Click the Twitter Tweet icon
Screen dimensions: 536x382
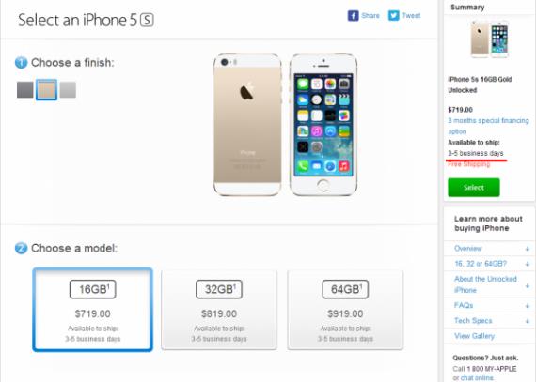[393, 16]
